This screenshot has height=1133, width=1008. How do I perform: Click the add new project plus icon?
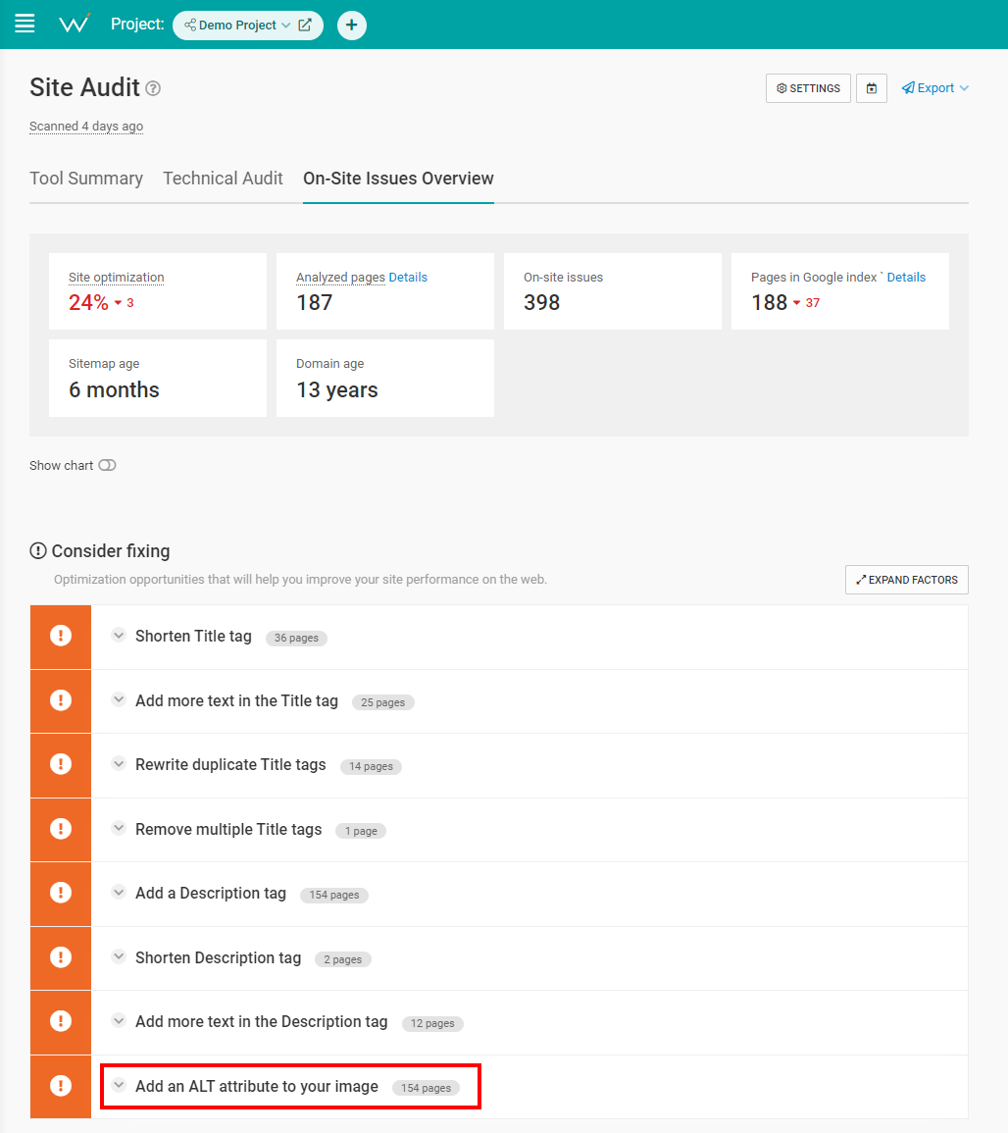pyautogui.click(x=352, y=26)
